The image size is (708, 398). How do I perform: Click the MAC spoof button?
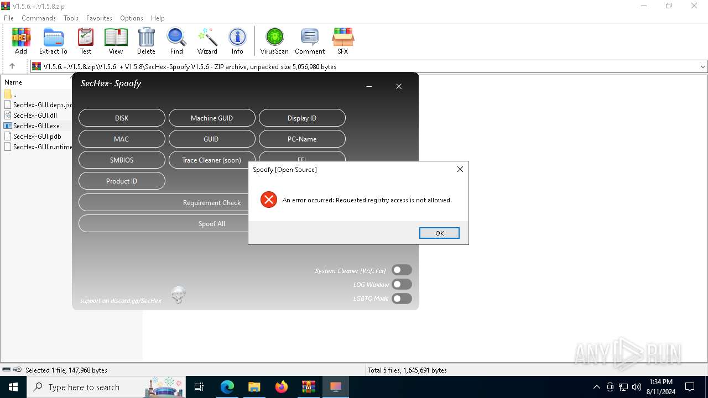coord(122,139)
